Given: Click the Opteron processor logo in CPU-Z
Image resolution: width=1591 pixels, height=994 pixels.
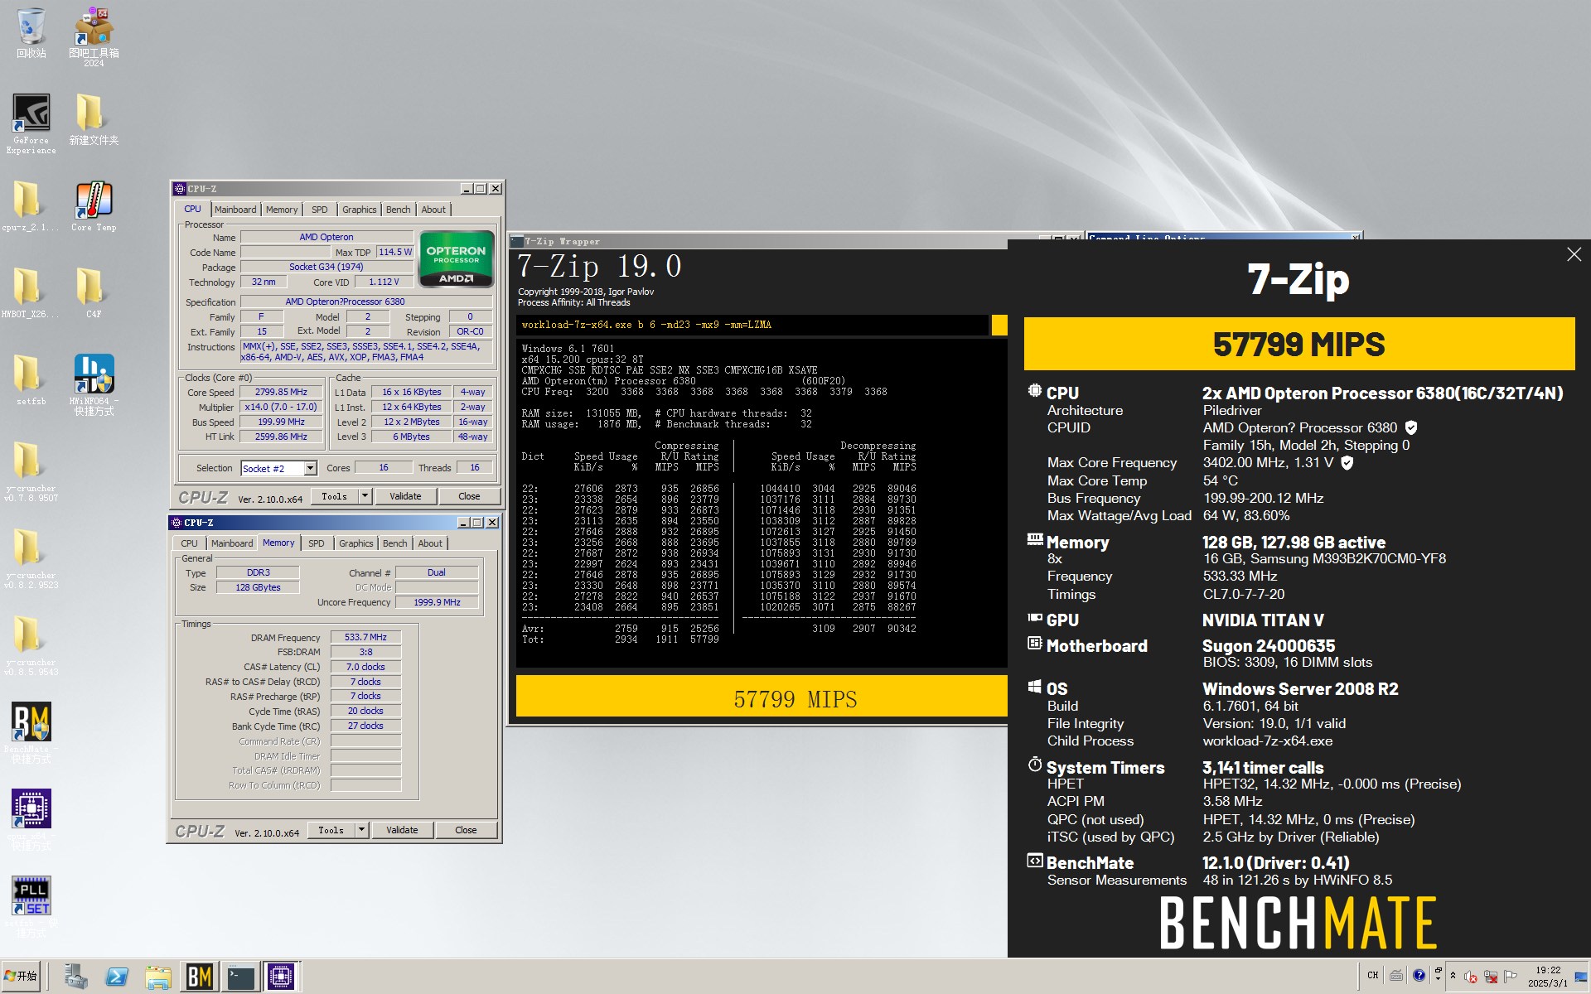Looking at the screenshot, I should [x=457, y=258].
